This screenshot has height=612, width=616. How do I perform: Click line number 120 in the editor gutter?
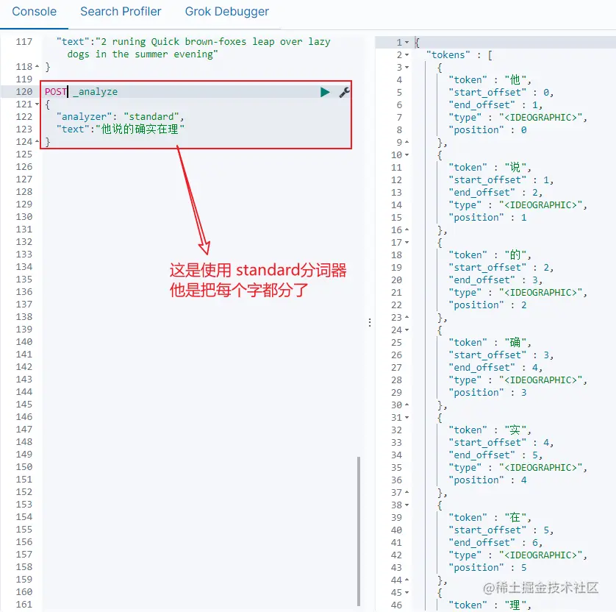[24, 92]
